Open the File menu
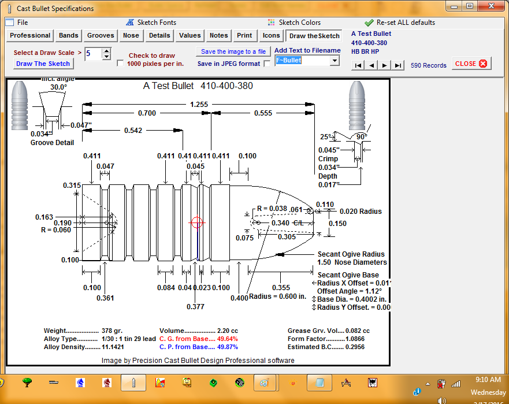509x404 pixels. [x=17, y=23]
